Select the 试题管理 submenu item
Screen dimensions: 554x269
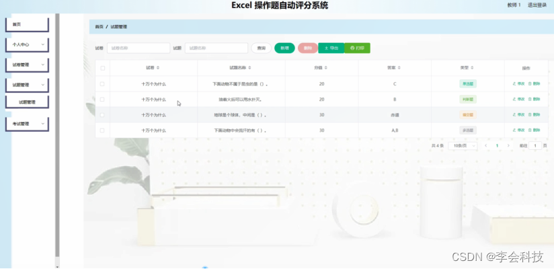pos(27,102)
